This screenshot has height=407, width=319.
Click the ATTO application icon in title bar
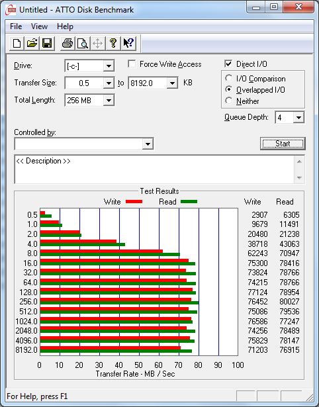(x=11, y=10)
